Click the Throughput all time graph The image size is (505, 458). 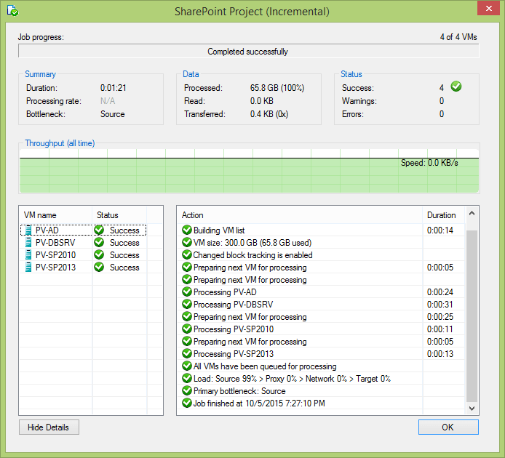pyautogui.click(x=249, y=171)
